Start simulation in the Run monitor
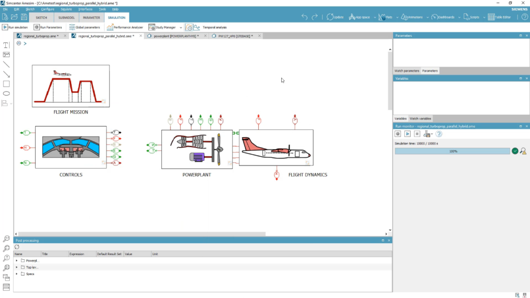This screenshot has width=530, height=298. click(408, 134)
